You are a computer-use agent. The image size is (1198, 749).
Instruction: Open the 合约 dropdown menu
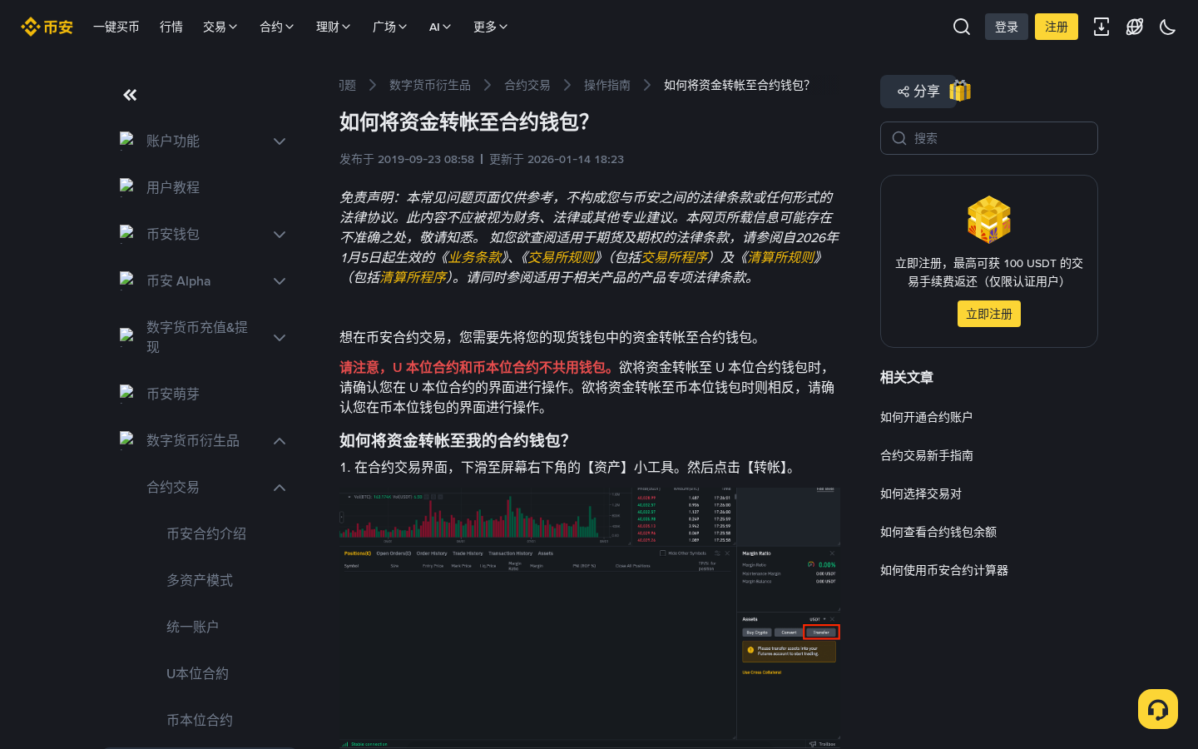click(x=277, y=27)
